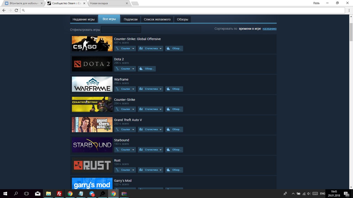353x198 pixels.
Task: Click the Rust game banner
Action: [92, 165]
